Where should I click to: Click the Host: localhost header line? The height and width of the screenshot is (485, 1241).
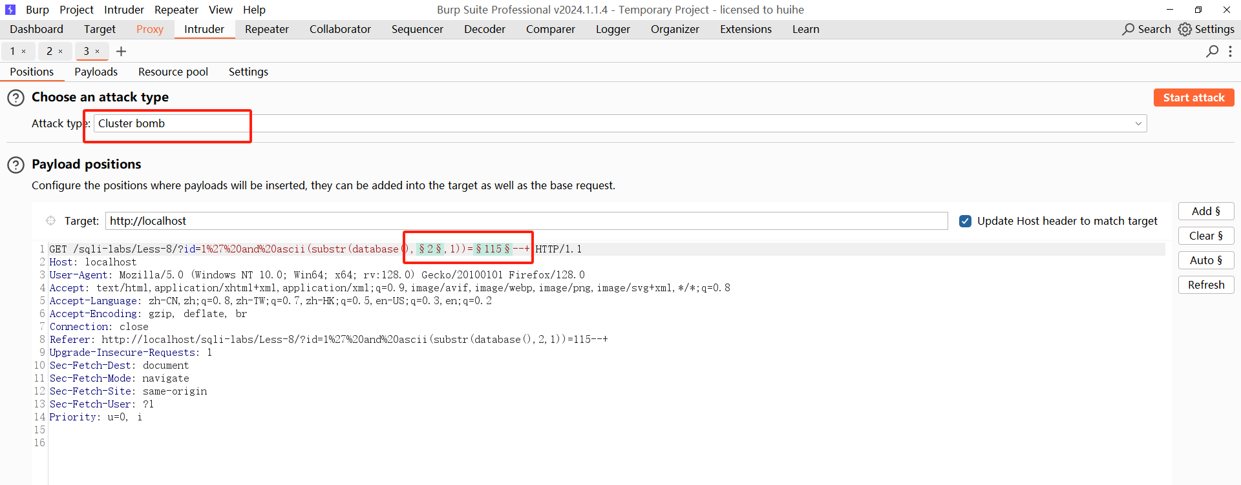click(93, 262)
